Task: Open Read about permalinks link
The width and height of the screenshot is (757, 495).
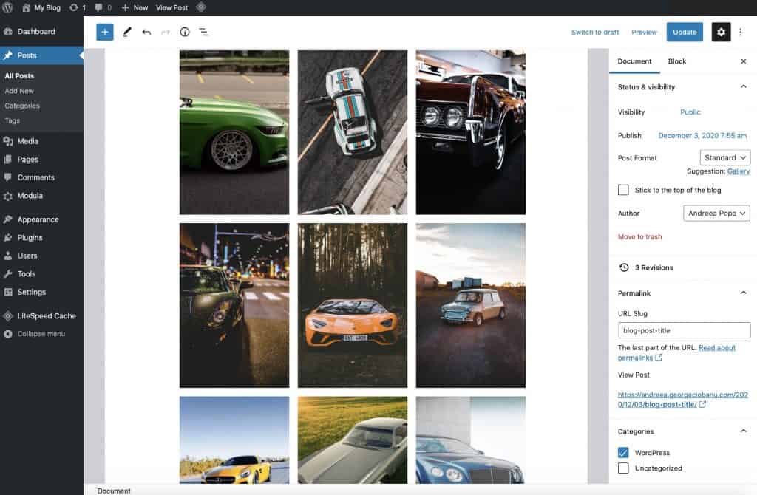Action: (x=676, y=352)
